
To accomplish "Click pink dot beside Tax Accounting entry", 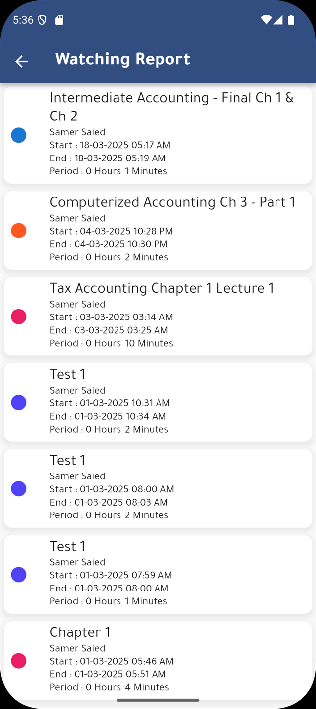I will coord(19,316).
